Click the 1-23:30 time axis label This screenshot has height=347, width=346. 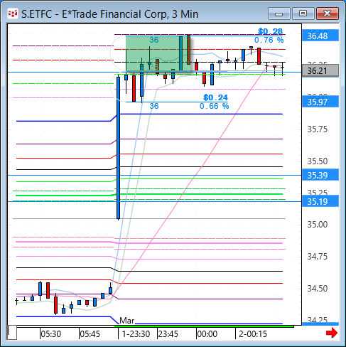[x=136, y=334]
